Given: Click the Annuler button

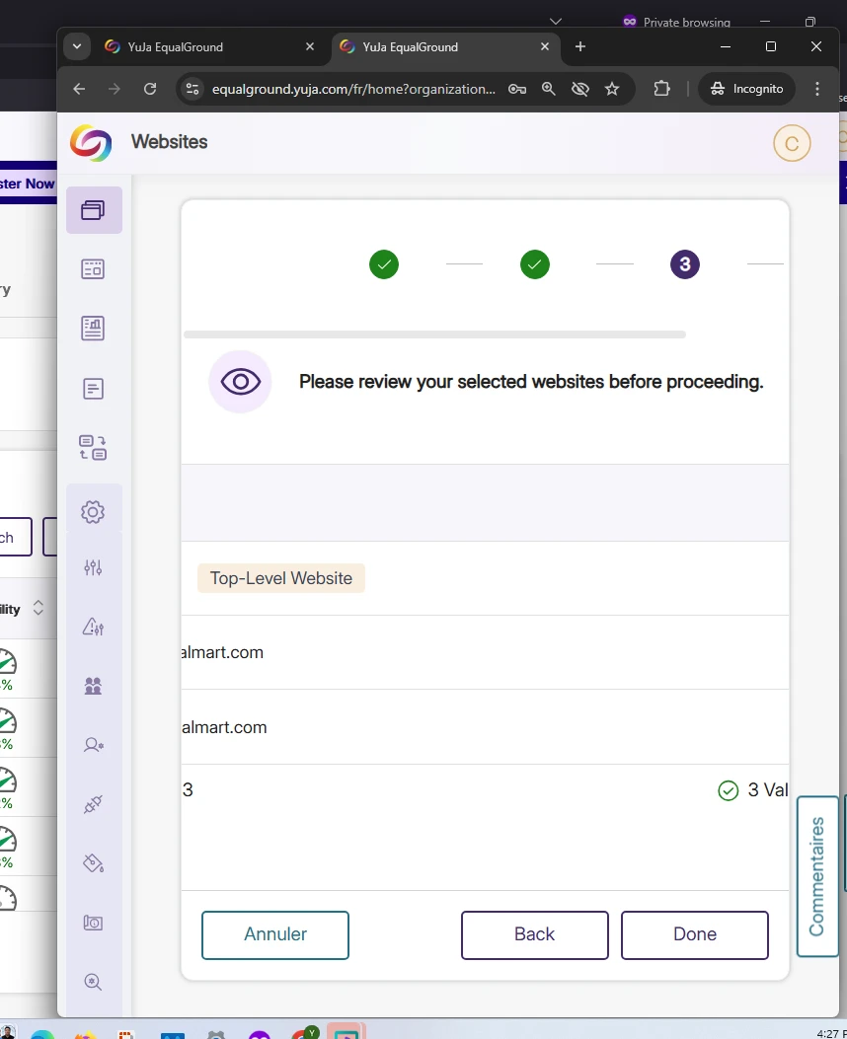Looking at the screenshot, I should (275, 934).
